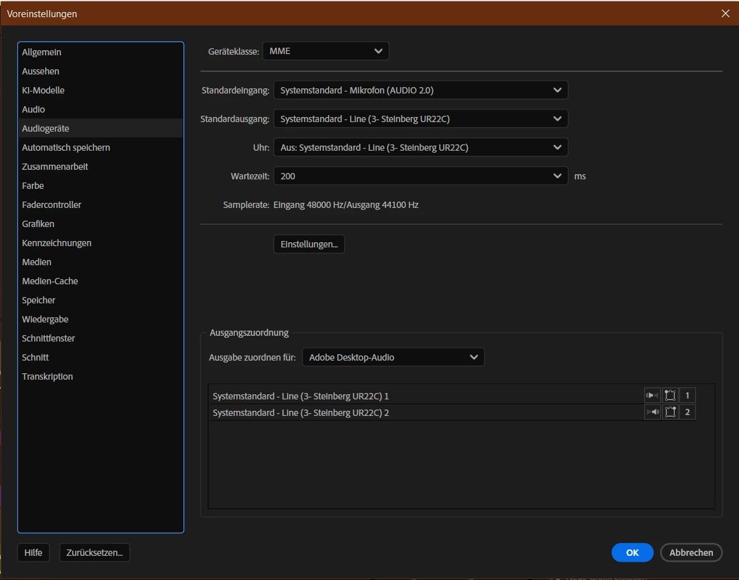This screenshot has width=739, height=580.
Task: Select Speicher preferences category
Action: pyautogui.click(x=101, y=300)
